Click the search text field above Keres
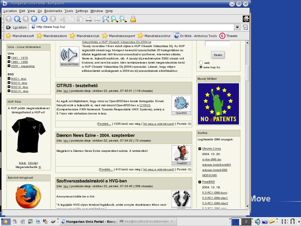Image resolution: width=301 pixels, height=226 pixels. (x=217, y=44)
